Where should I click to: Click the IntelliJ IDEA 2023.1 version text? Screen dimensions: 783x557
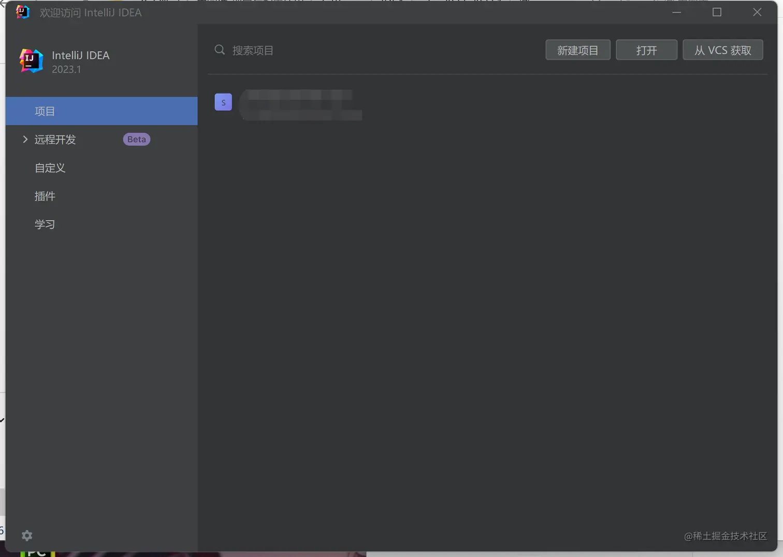66,69
